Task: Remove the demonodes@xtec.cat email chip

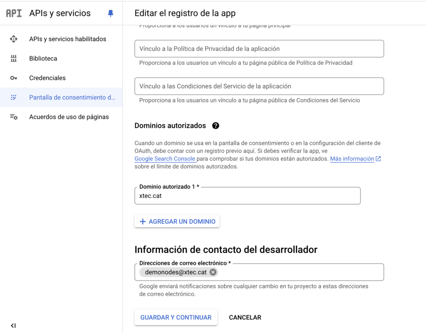Action: [x=213, y=272]
